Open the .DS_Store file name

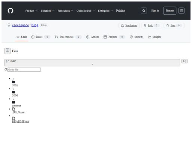tap(18, 112)
